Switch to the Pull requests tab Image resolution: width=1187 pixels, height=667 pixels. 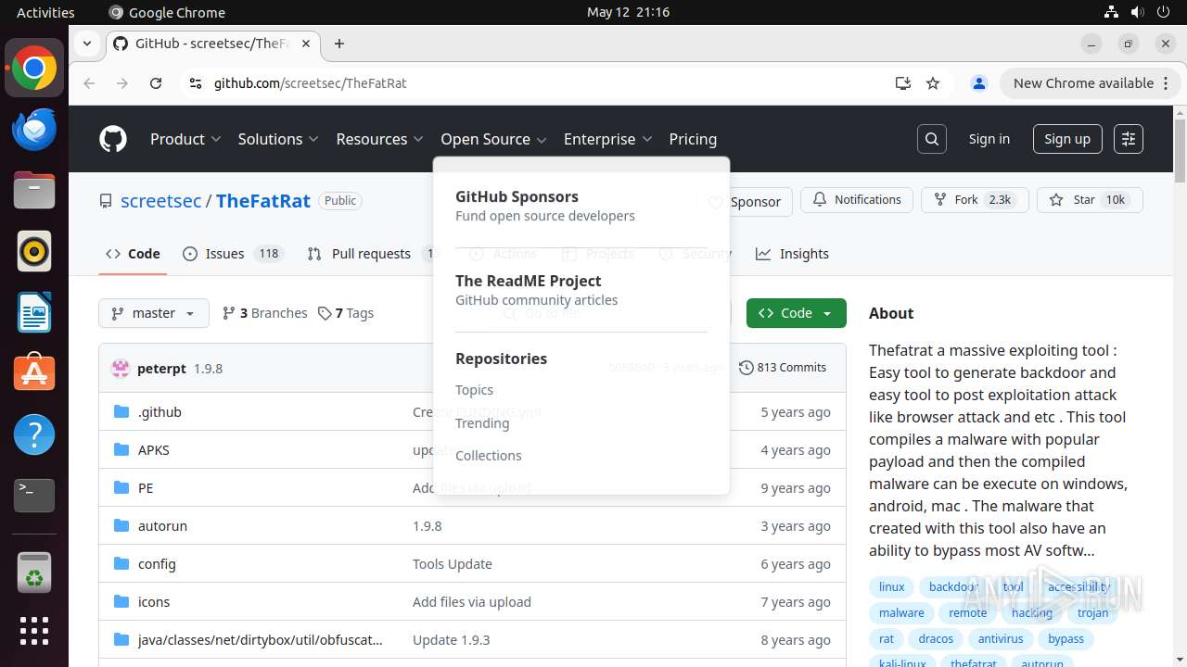click(x=372, y=254)
